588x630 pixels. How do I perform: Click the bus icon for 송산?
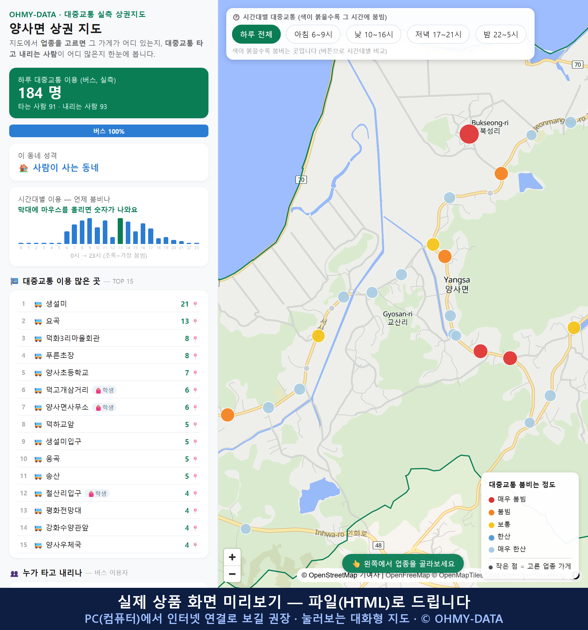[x=38, y=476]
